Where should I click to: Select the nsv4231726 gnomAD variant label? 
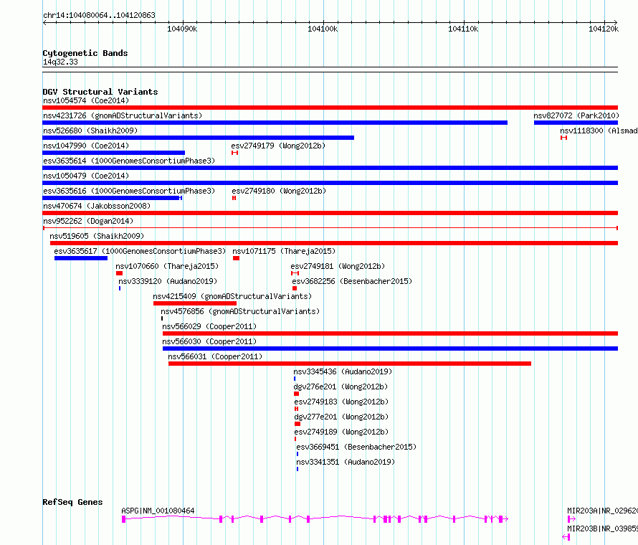123,115
